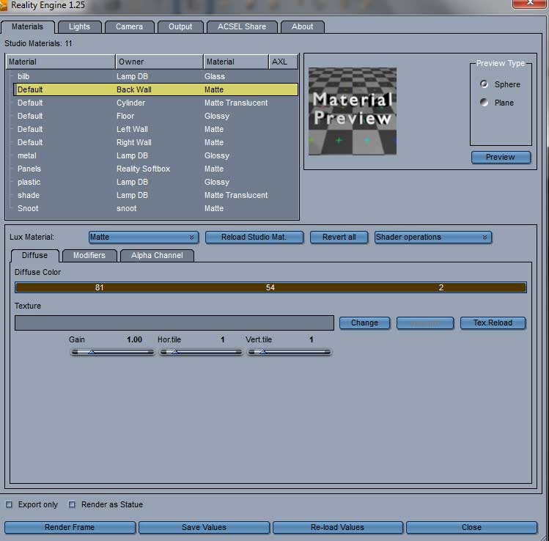The image size is (549, 541).
Task: Select the Diffuse sub-tab
Action: (x=34, y=255)
